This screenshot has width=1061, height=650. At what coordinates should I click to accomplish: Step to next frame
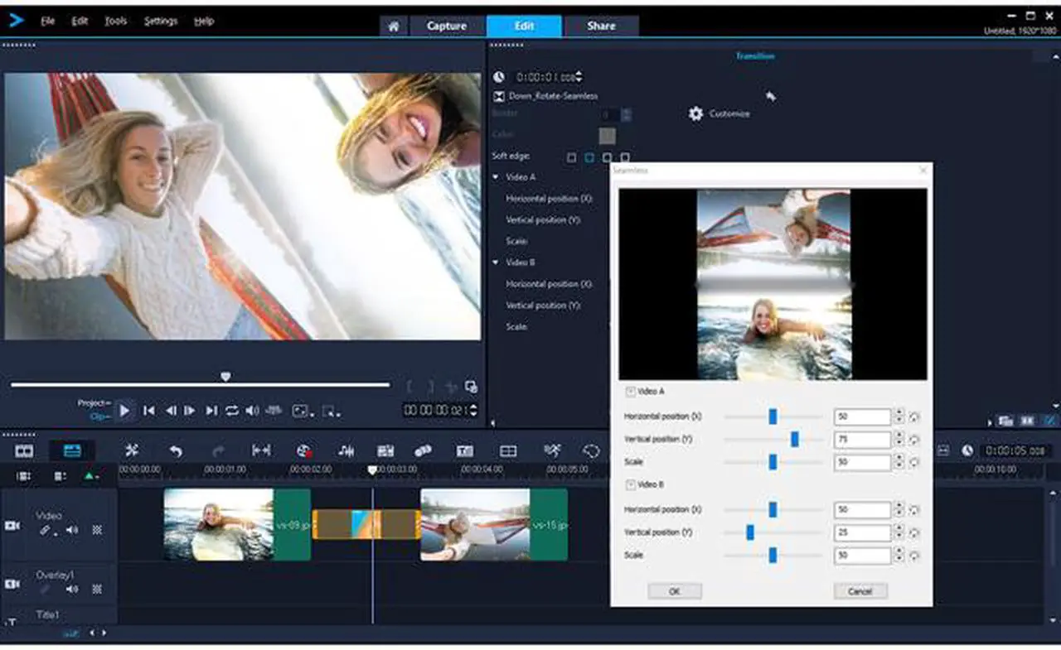(x=190, y=410)
